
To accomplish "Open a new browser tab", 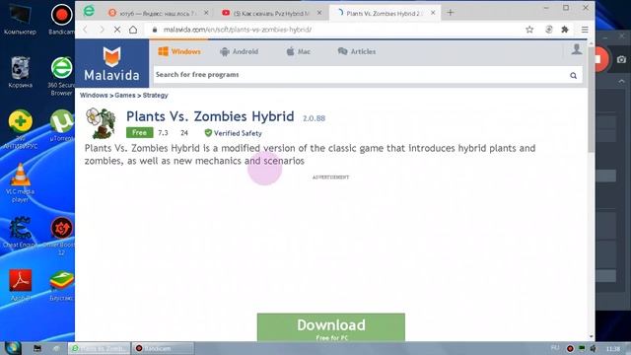I will click(451, 13).
